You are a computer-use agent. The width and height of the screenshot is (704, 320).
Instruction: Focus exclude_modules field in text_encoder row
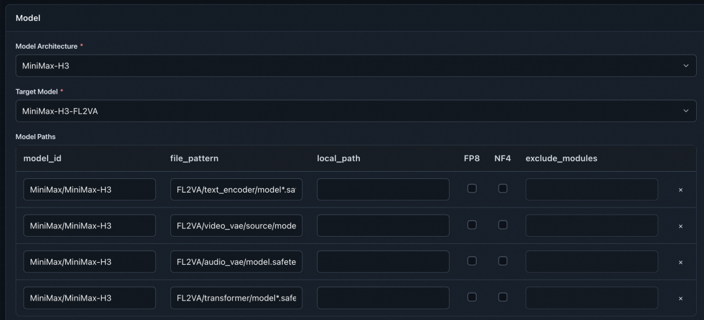592,189
